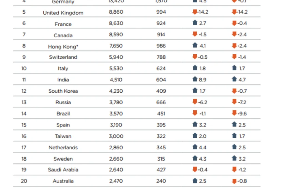The height and width of the screenshot is (188, 281).
Task: Click the orange down arrow beside Saudi Arabia's -0.4
Action: coord(195,170)
